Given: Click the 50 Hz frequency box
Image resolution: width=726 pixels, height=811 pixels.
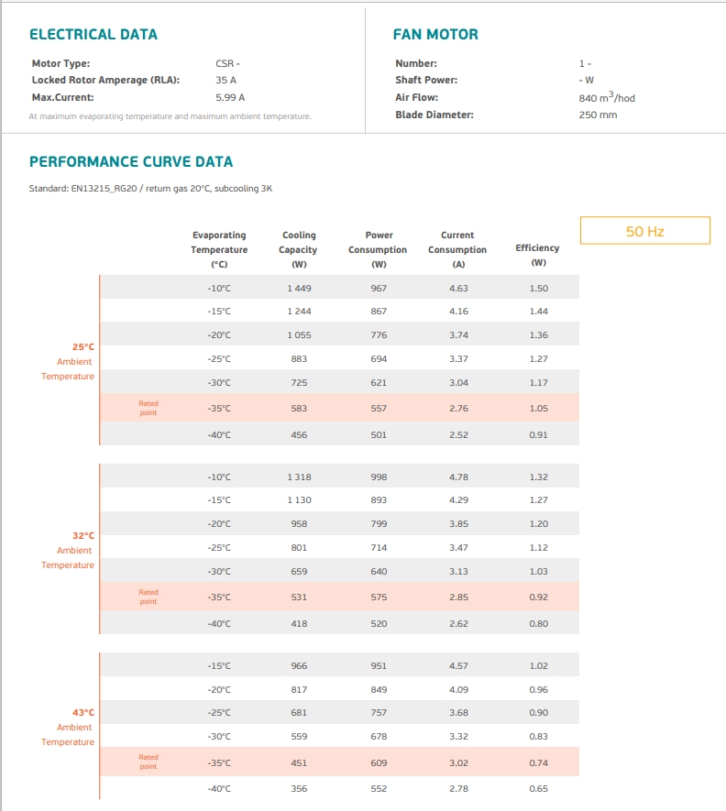Looking at the screenshot, I should click(x=644, y=231).
